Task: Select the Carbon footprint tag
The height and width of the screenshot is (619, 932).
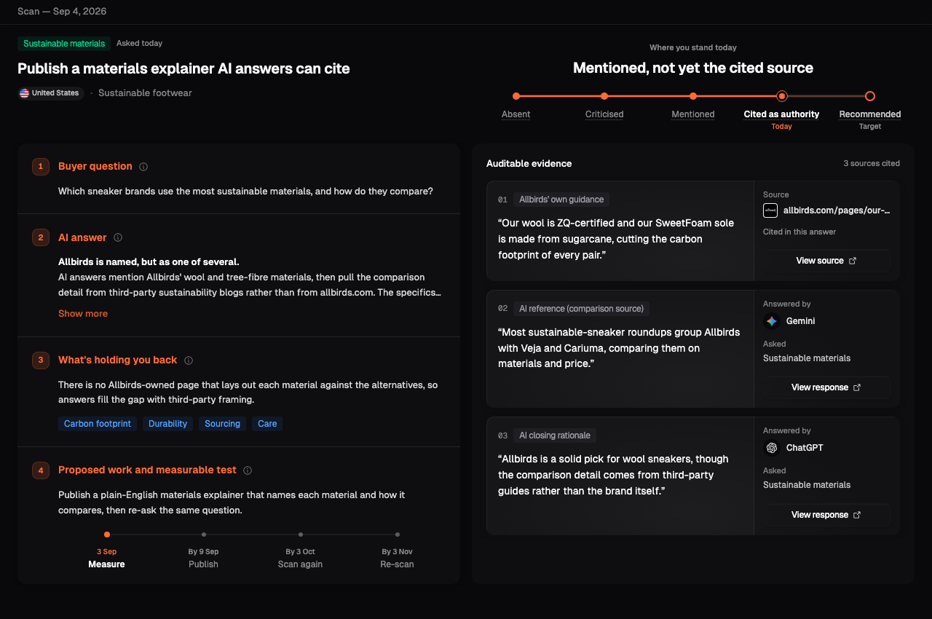Action: 98,424
